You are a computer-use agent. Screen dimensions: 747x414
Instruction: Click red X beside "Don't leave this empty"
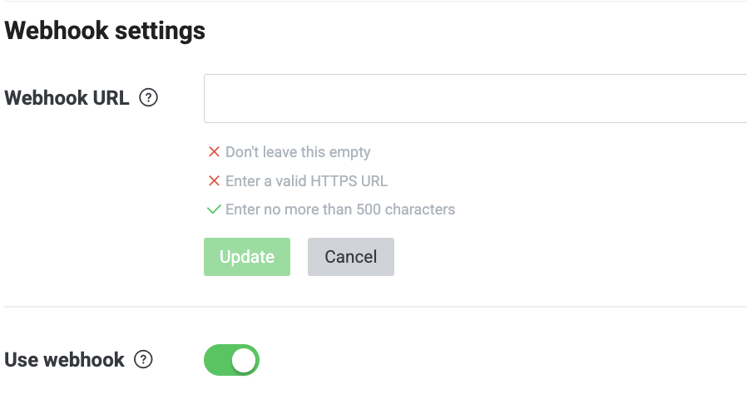214,152
